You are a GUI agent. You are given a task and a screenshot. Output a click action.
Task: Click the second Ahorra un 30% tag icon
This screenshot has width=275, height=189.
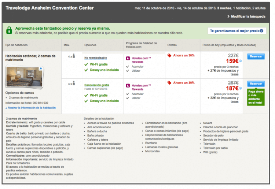coord(169,83)
